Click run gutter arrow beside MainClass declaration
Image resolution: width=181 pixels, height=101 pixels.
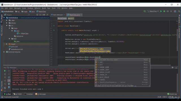(54, 26)
